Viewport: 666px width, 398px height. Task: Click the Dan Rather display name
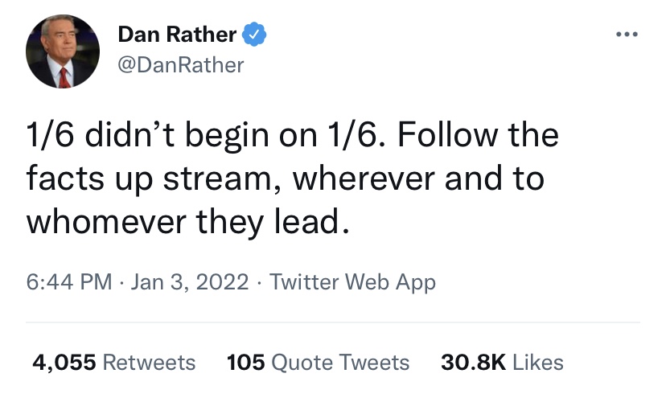177,35
